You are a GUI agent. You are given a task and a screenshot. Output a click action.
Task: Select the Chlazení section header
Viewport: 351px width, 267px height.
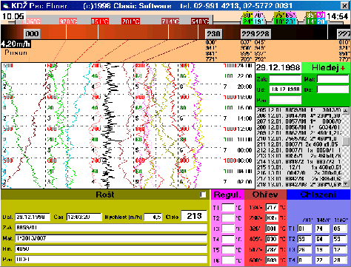point(318,195)
